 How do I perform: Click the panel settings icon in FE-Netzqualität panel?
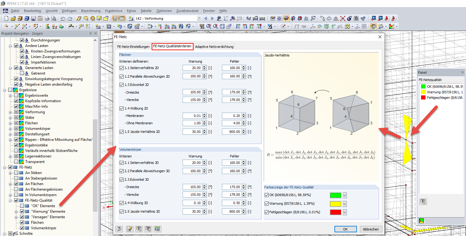423,202
